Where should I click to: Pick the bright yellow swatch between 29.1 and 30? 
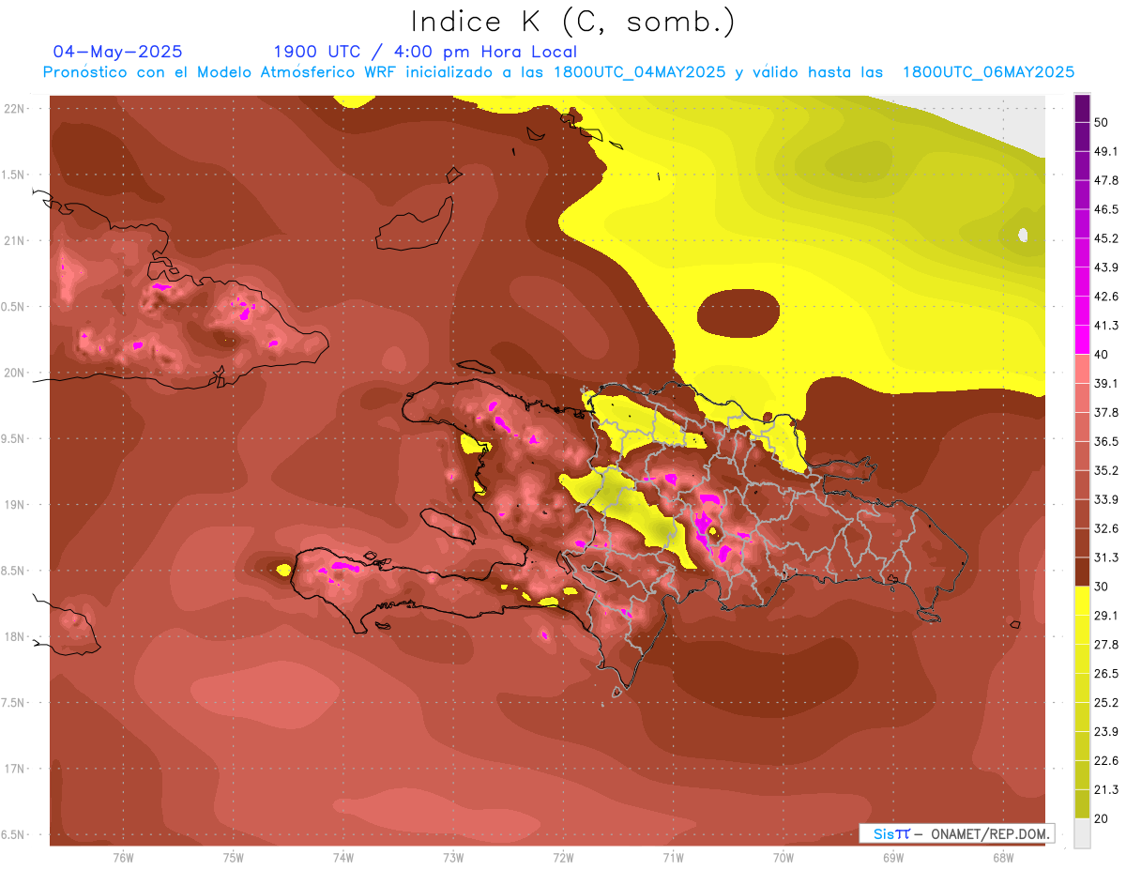tap(1082, 601)
